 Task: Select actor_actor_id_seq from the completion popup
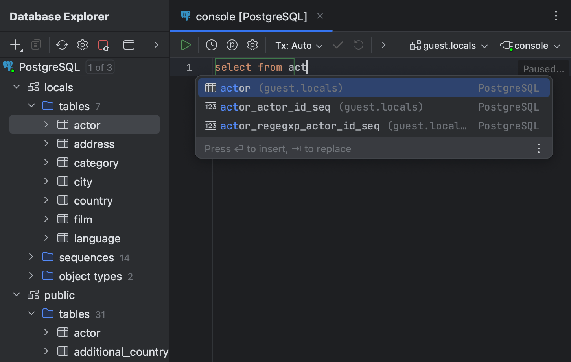coord(275,107)
